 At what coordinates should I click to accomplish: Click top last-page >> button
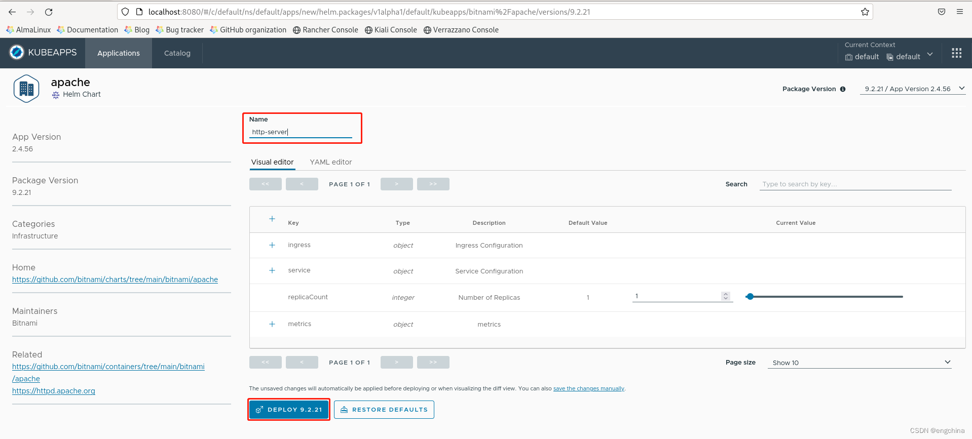pos(433,184)
